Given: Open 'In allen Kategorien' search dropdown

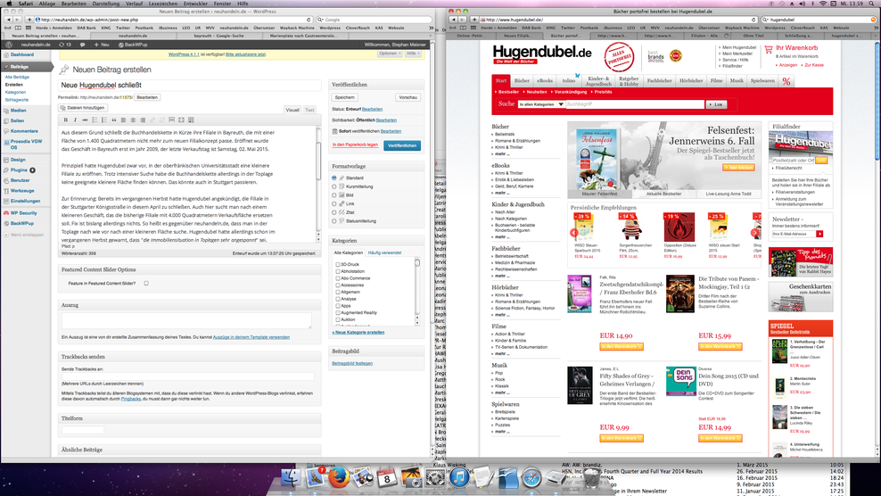Looking at the screenshot, I should click(541, 104).
